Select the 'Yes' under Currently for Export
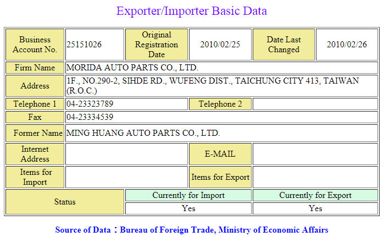 [315, 208]
